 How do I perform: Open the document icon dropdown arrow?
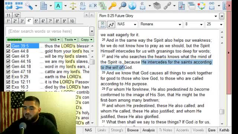(51, 6)
